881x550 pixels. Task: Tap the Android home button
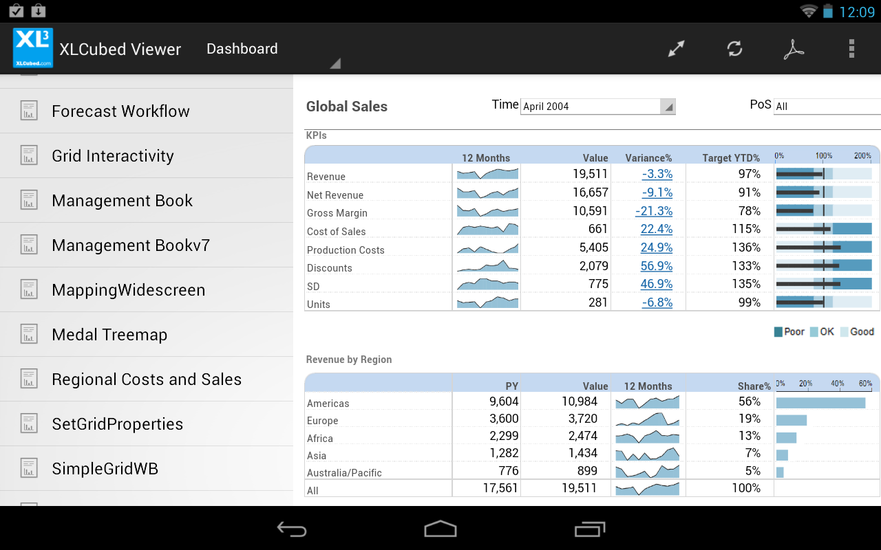click(x=440, y=529)
